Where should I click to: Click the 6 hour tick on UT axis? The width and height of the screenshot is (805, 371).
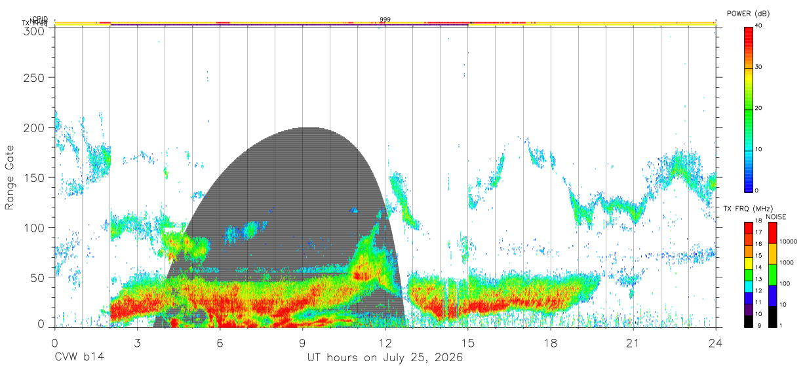click(x=220, y=343)
